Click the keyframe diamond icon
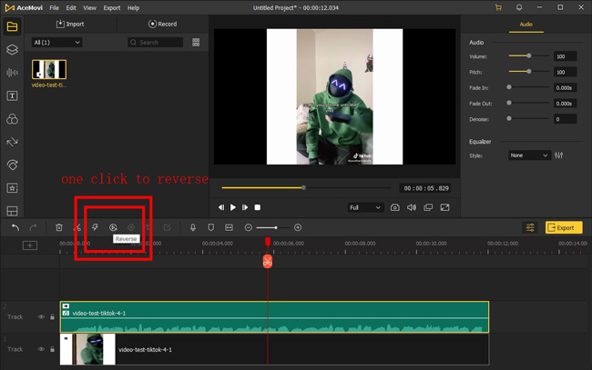This screenshot has width=592, height=370. pyautogui.click(x=131, y=227)
